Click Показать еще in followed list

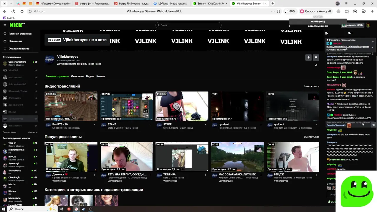click(9, 132)
